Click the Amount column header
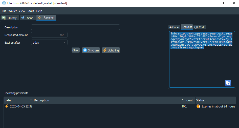The width and height of the screenshot is (239, 128). click(188, 100)
